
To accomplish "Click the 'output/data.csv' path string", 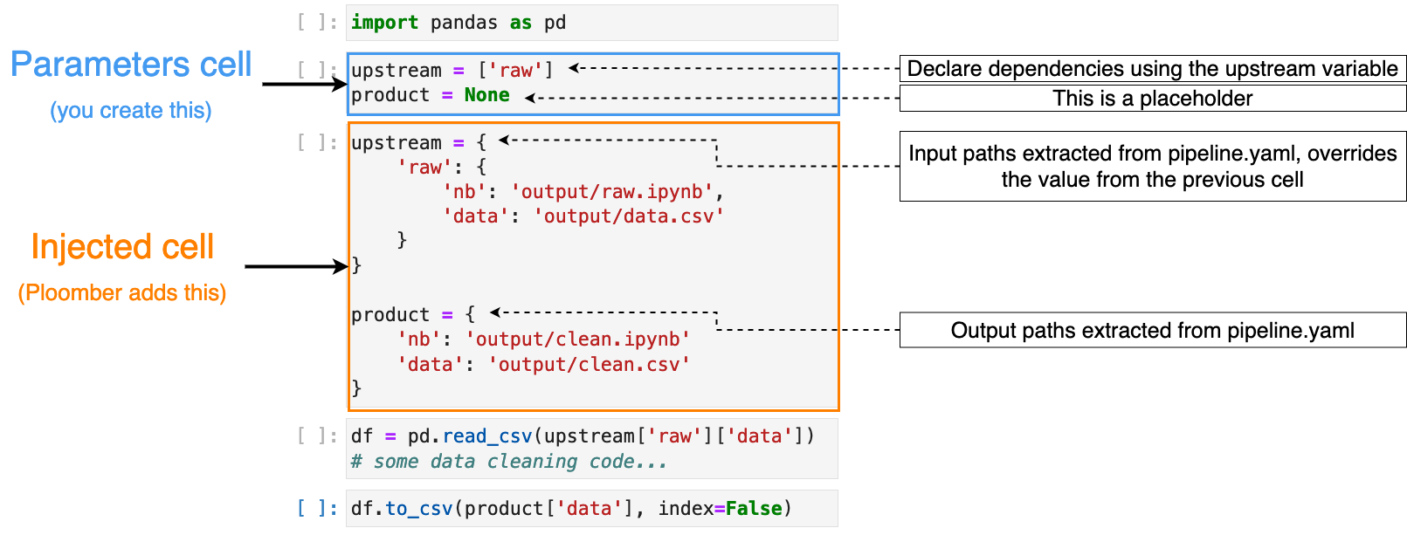I will tap(629, 216).
